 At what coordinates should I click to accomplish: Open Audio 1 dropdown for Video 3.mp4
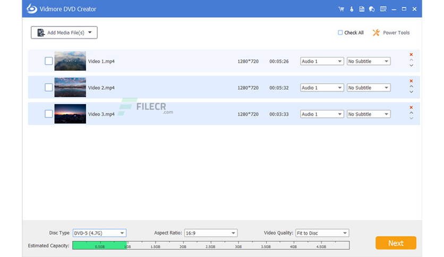pos(322,114)
